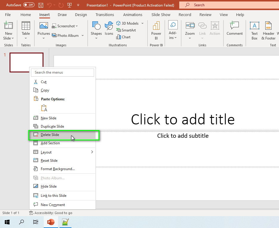Image resolution: width=279 pixels, height=228 pixels.
Task: Click the Cut menu option
Action: [63, 82]
